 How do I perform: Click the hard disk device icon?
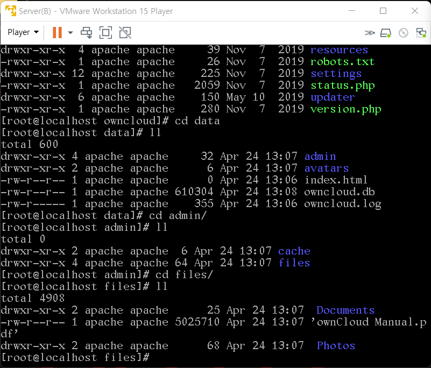[386, 33]
